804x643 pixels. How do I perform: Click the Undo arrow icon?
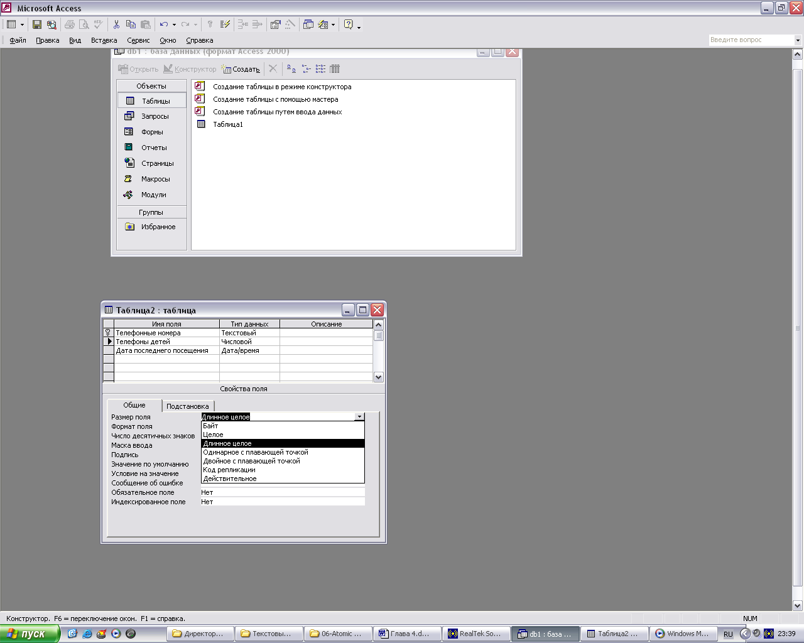(x=164, y=24)
